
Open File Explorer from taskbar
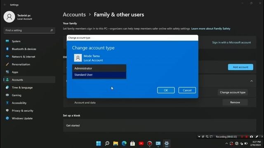tap(115, 143)
